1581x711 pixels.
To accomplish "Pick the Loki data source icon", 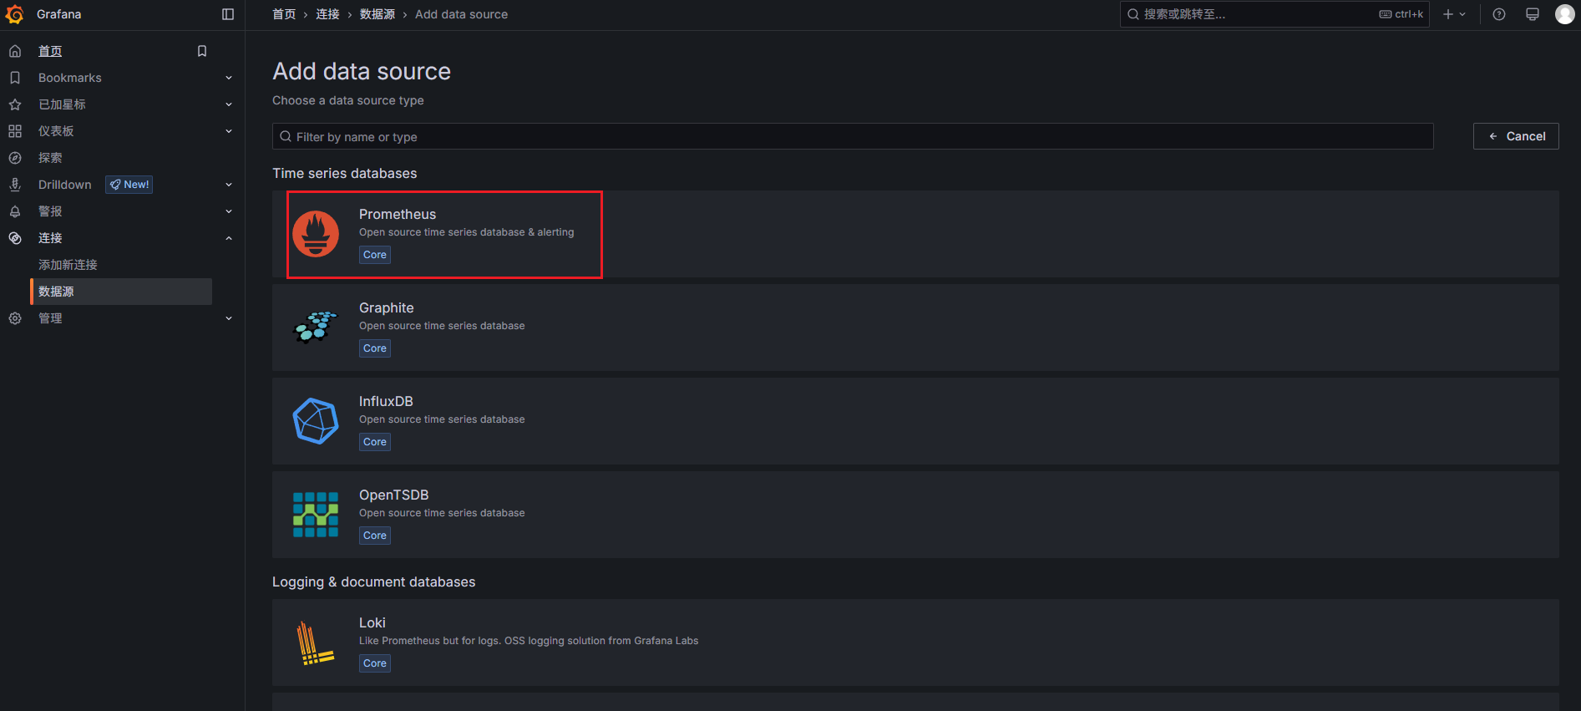I will (316, 642).
